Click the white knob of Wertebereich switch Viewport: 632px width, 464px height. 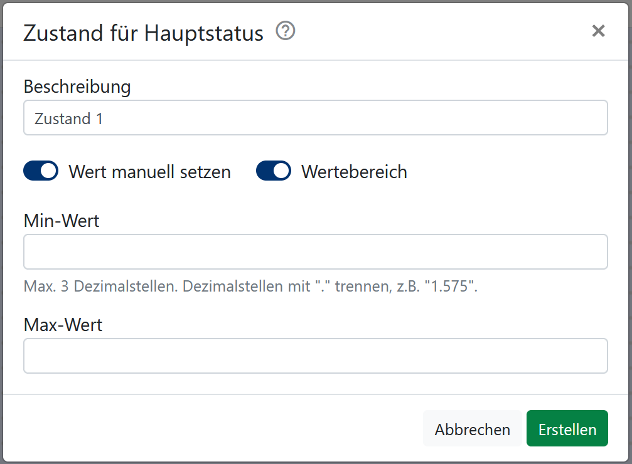point(281,171)
